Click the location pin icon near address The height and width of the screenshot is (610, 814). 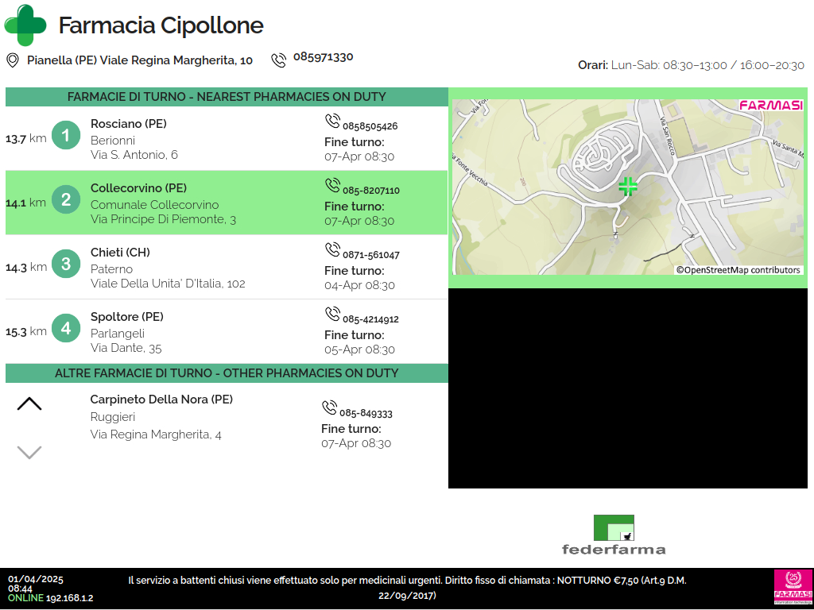click(13, 60)
